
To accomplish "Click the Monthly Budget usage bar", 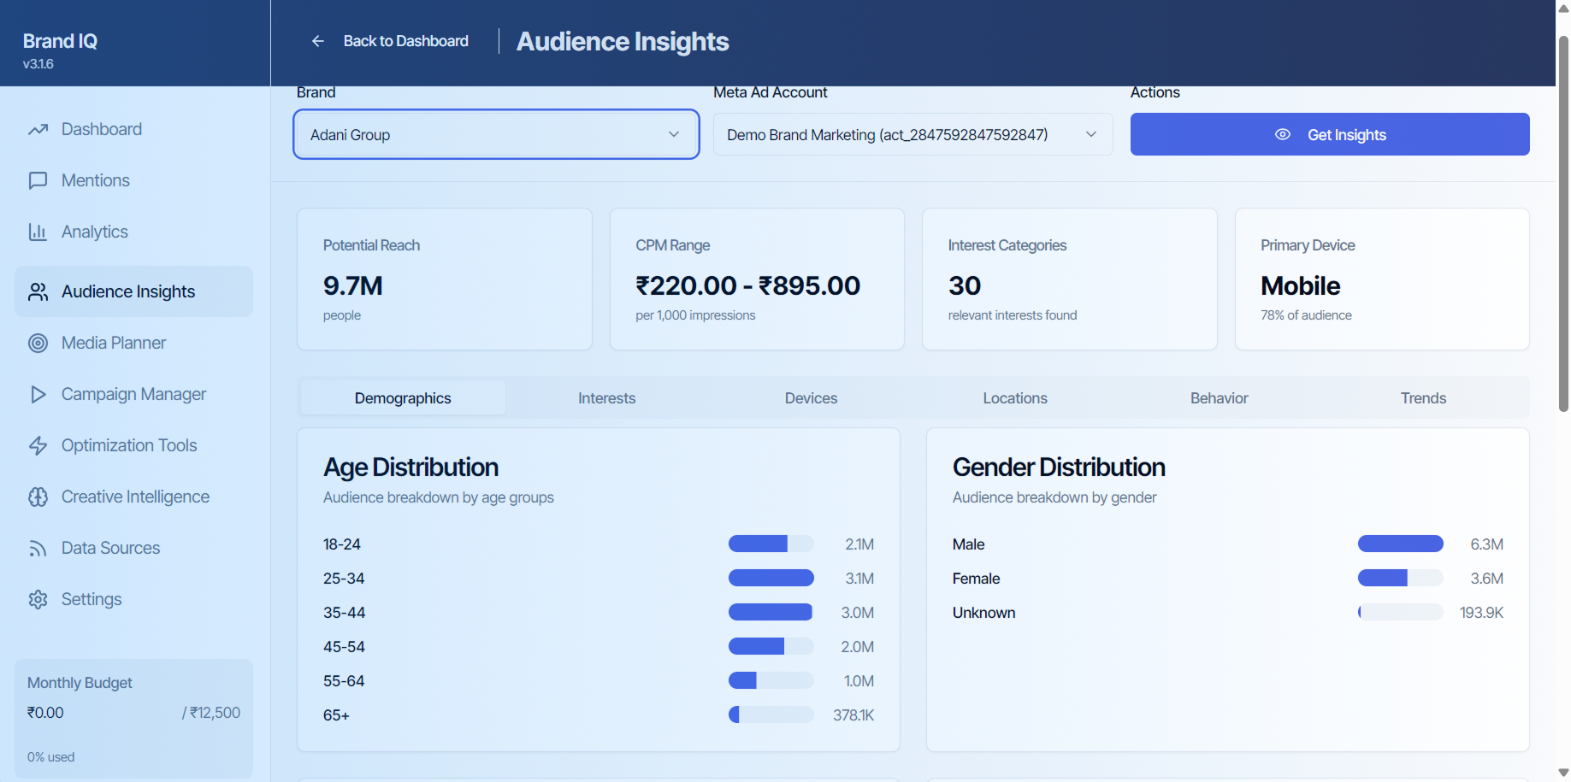I will tap(133, 735).
